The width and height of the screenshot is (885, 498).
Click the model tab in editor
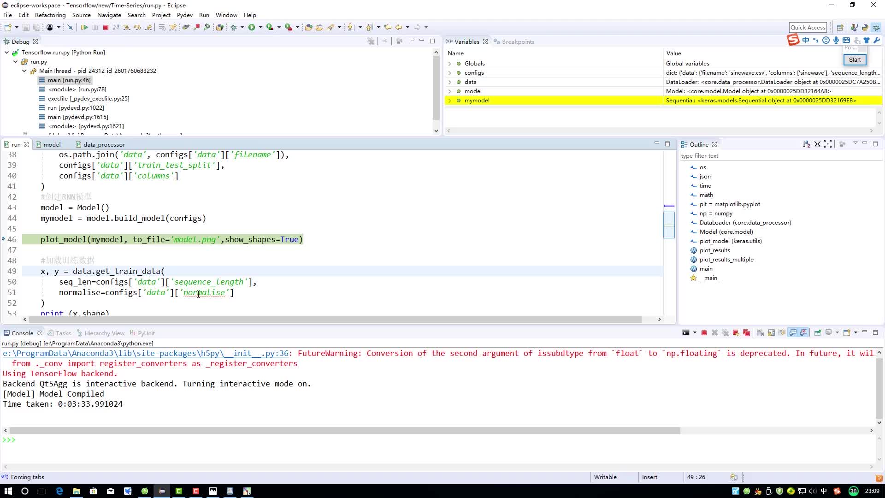[x=52, y=144]
